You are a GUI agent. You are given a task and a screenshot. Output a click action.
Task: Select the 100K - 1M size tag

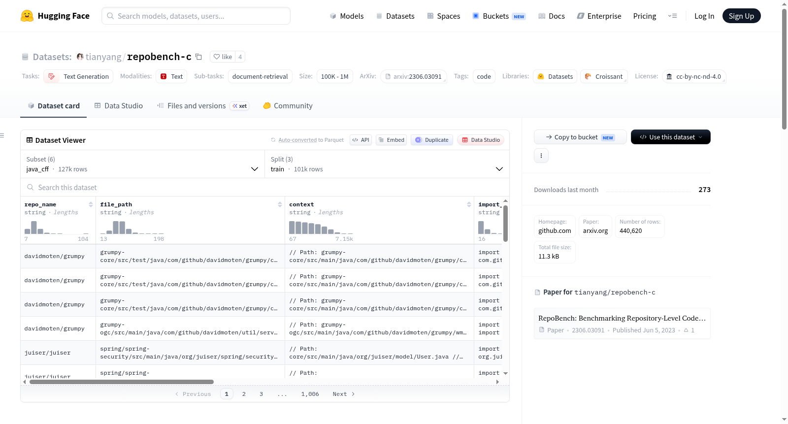pos(335,76)
